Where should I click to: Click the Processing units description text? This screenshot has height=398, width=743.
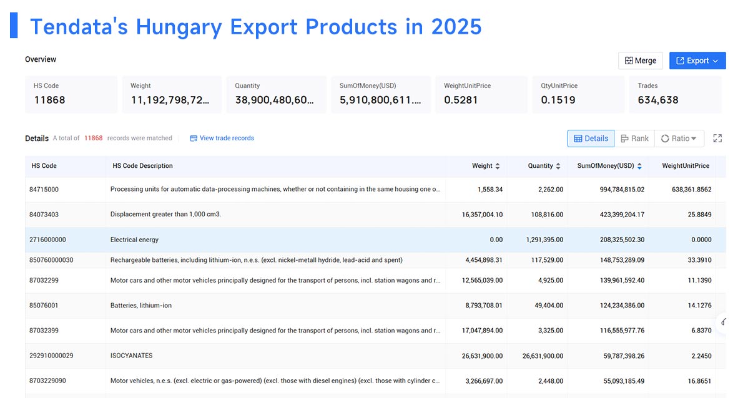click(275, 189)
